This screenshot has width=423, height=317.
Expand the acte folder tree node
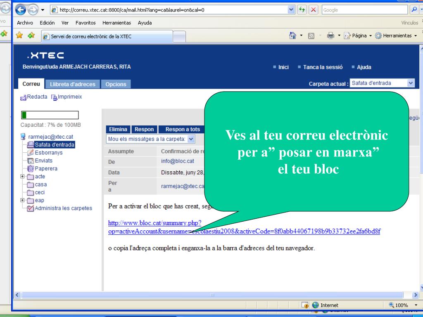click(23, 177)
